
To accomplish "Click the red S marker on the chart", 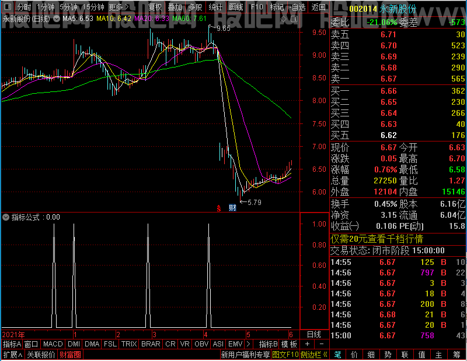I will (x=218, y=208).
